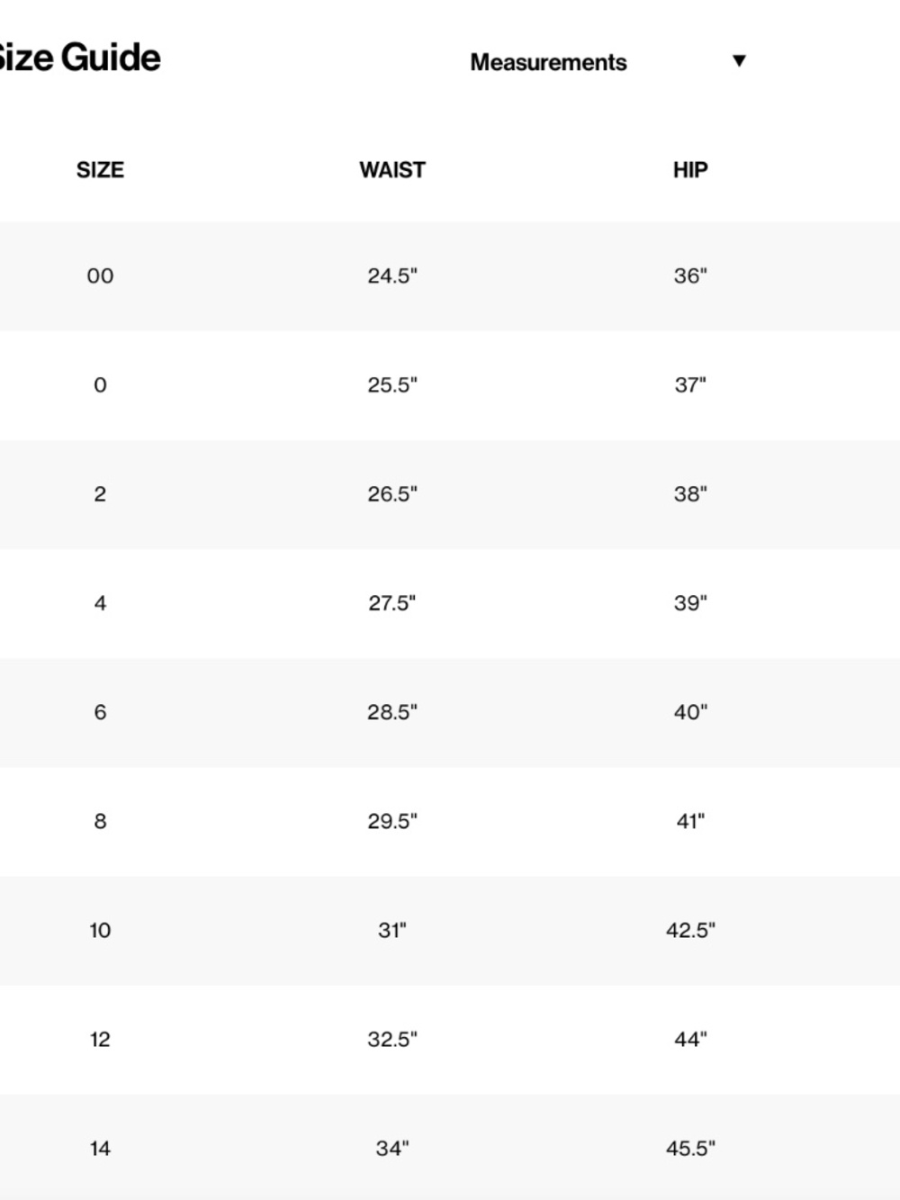This screenshot has height=1200, width=900.
Task: Select the WAIST column header
Action: pos(392,170)
